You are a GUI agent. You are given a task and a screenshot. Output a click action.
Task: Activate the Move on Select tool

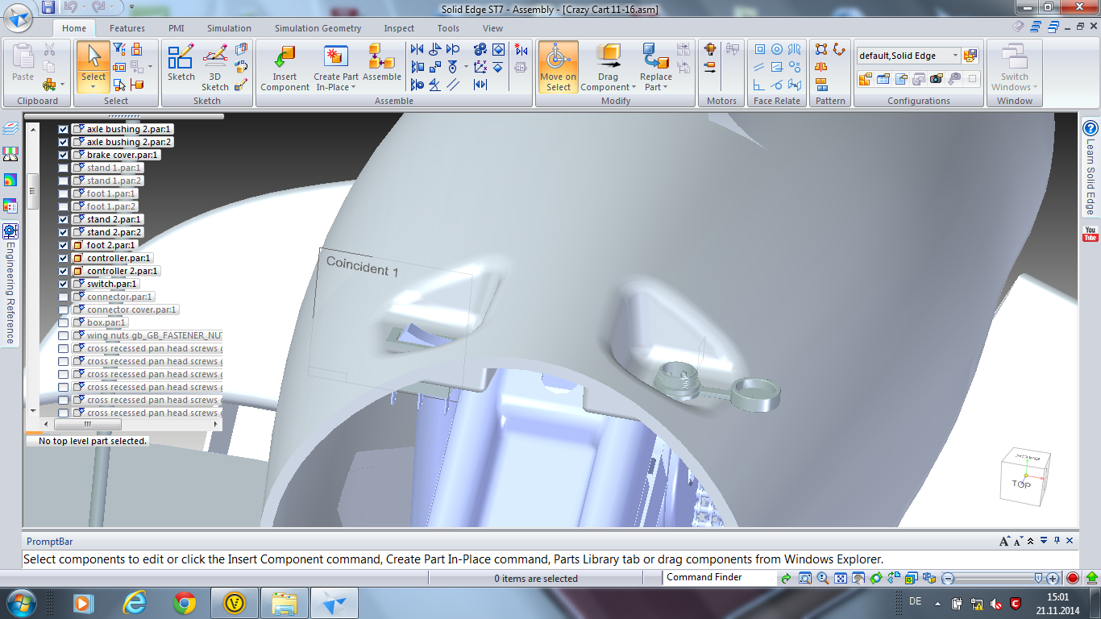pos(558,67)
